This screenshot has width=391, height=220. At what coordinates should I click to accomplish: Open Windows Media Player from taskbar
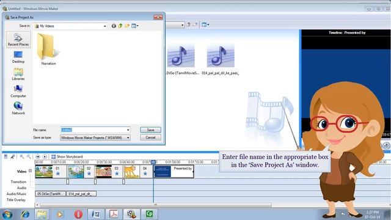pyautogui.click(x=60, y=214)
